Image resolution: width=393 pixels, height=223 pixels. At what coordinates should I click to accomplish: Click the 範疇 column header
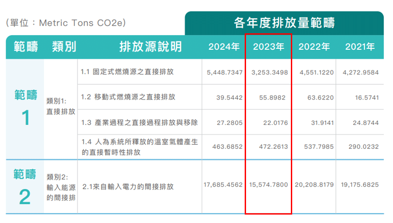26,47
